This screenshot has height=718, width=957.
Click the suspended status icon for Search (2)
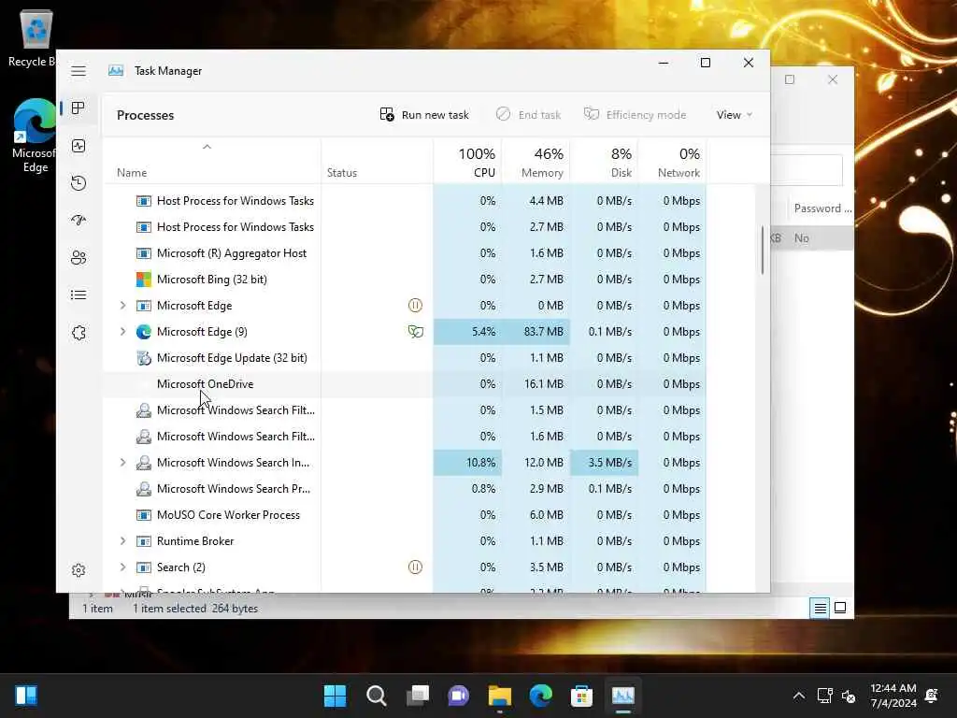(415, 567)
